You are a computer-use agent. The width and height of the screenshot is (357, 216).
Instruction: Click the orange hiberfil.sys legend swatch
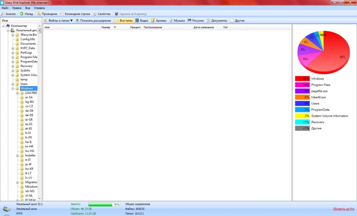pyautogui.click(x=302, y=97)
